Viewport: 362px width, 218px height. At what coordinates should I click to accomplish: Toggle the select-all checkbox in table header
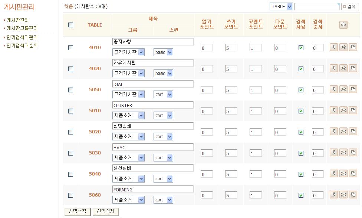pyautogui.click(x=70, y=25)
